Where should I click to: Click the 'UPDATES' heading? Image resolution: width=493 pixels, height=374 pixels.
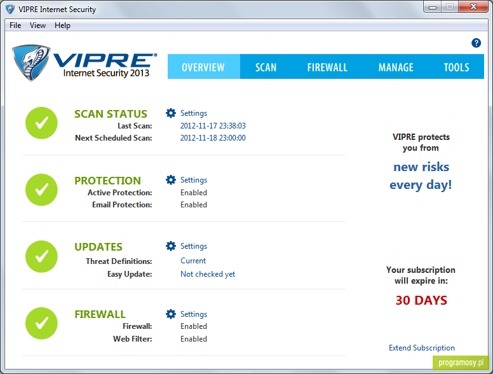pyautogui.click(x=98, y=247)
